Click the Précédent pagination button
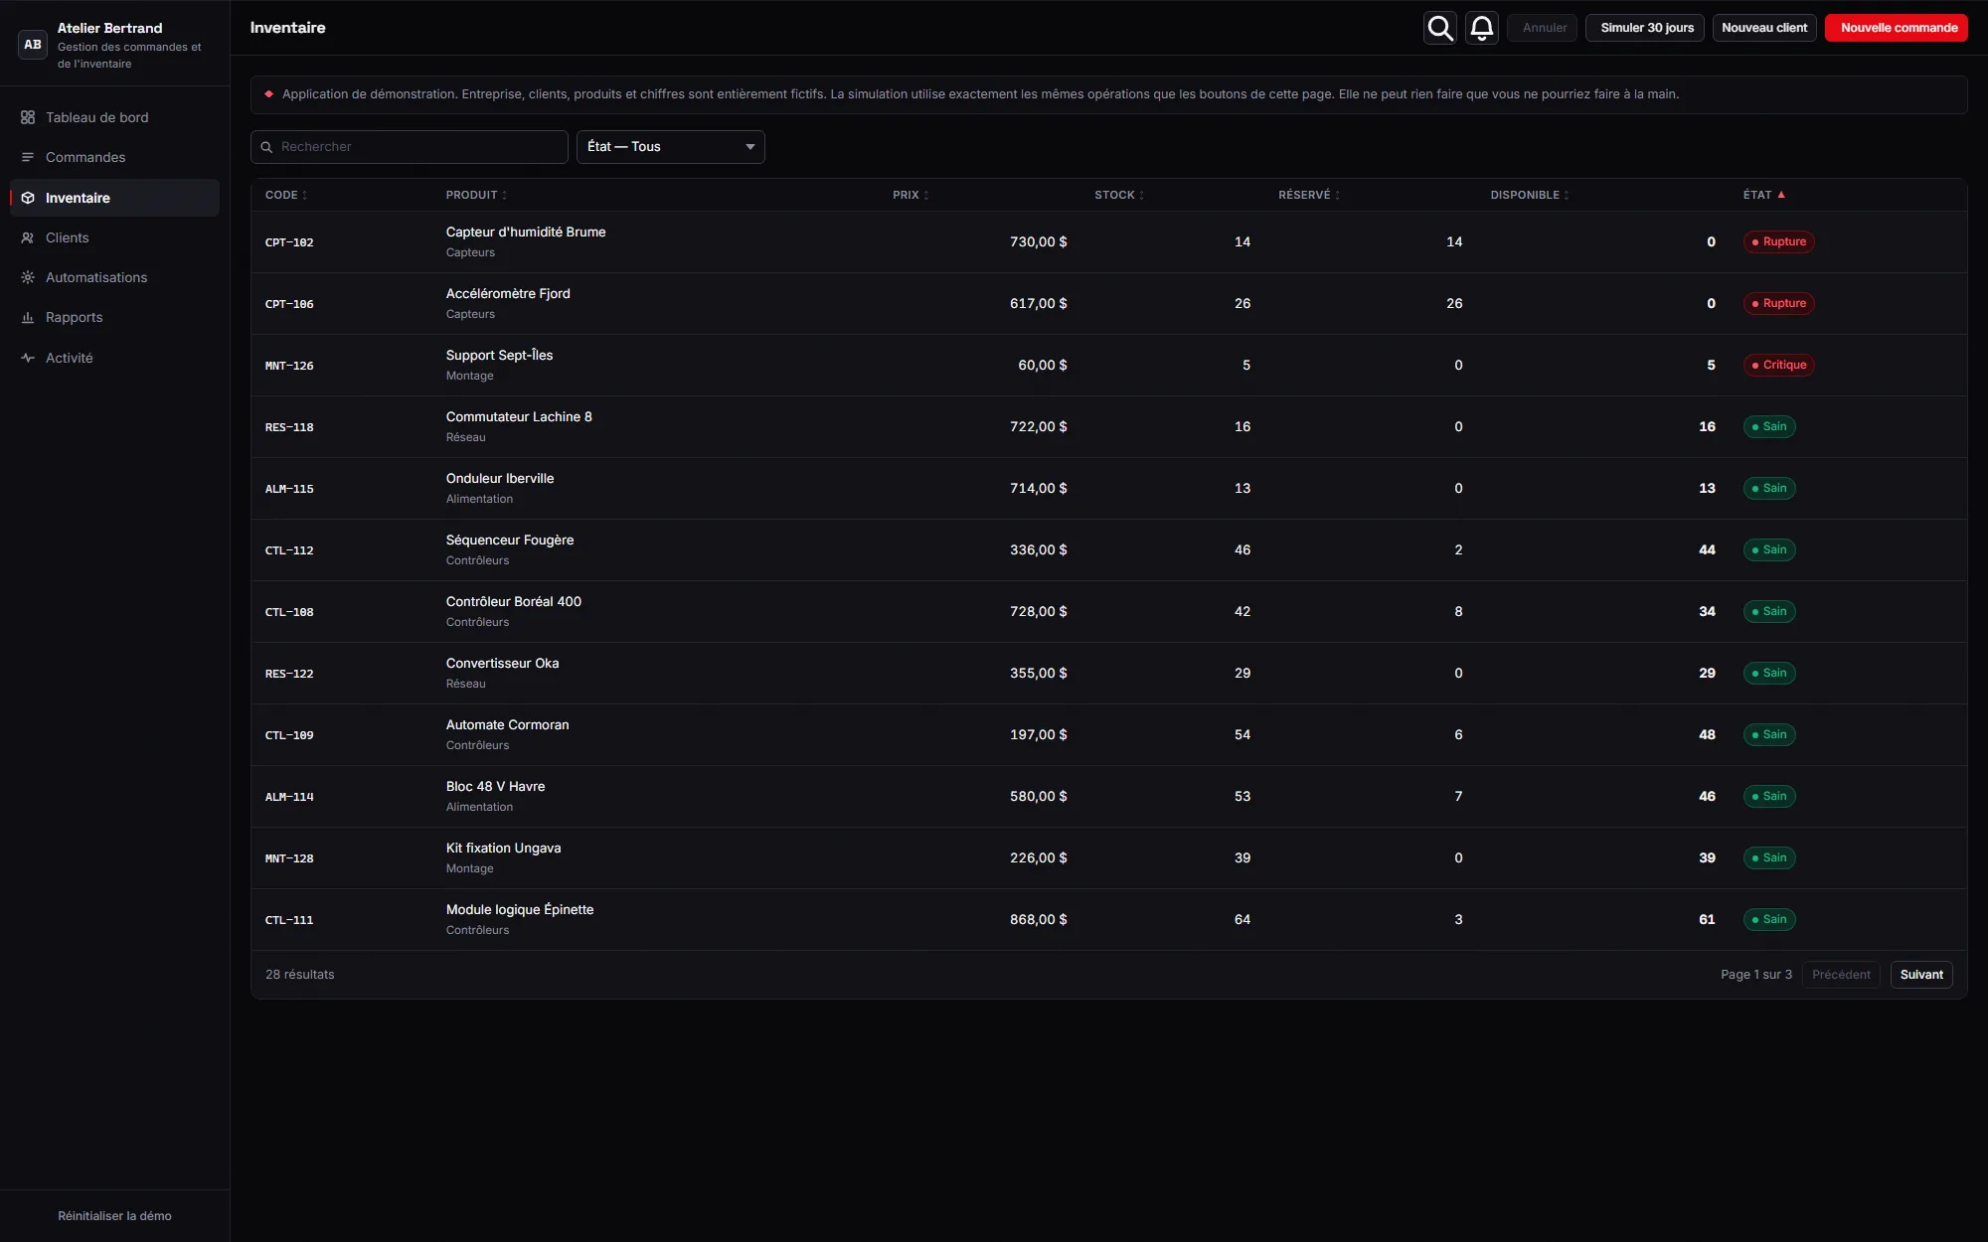Viewport: 1988px width, 1242px height. click(1841, 975)
